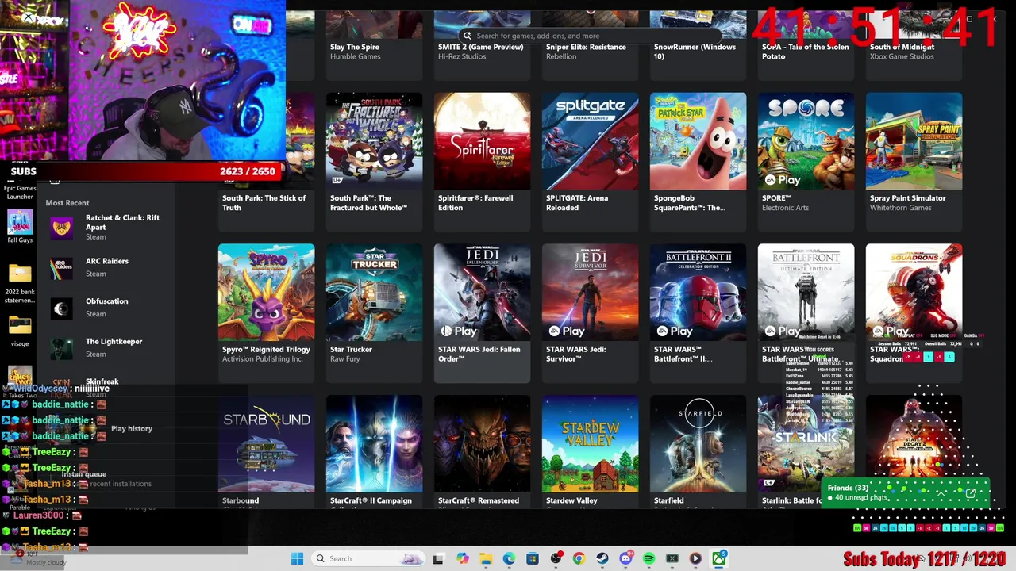Click the 'Most Recent' sidebar heading

tap(67, 203)
